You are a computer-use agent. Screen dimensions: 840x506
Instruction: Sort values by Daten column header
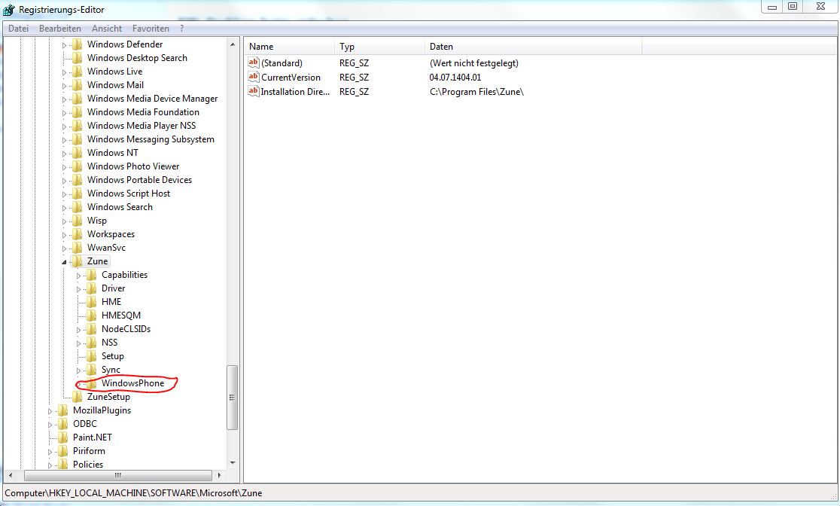click(x=534, y=47)
